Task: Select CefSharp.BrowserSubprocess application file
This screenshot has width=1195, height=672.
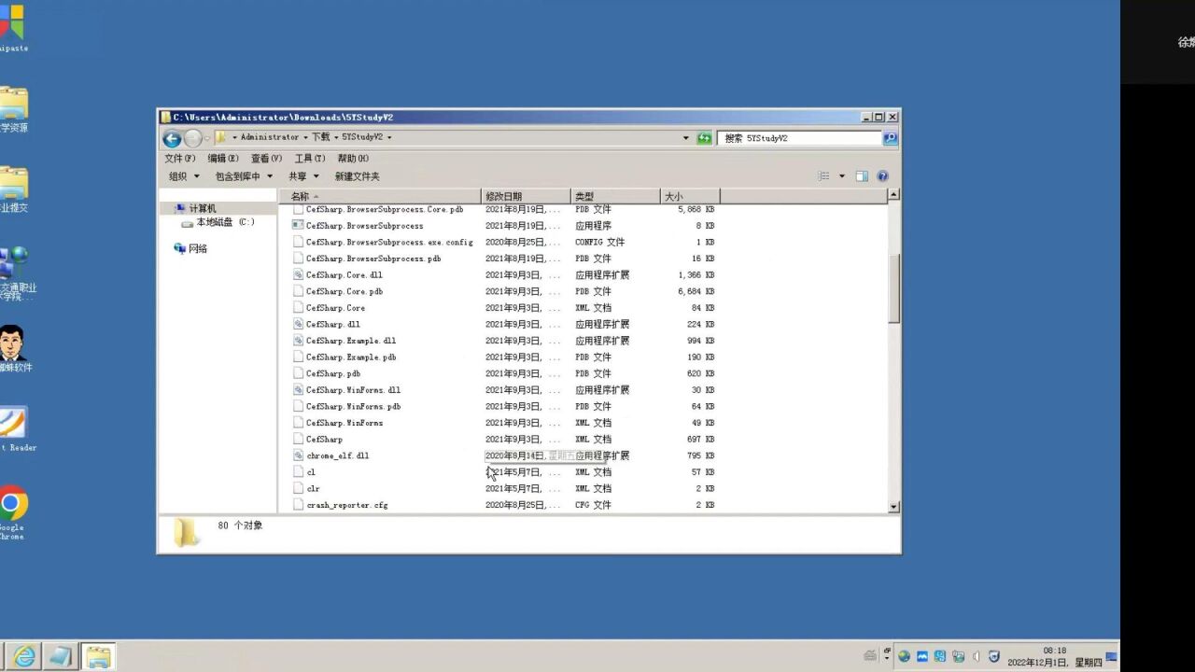Action: click(x=364, y=226)
